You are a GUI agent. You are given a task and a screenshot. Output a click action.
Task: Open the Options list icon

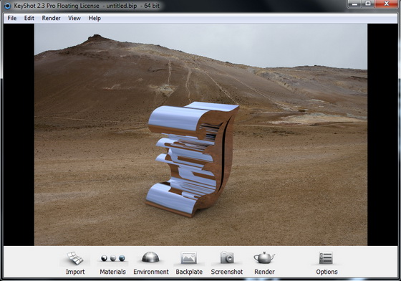tap(326, 258)
